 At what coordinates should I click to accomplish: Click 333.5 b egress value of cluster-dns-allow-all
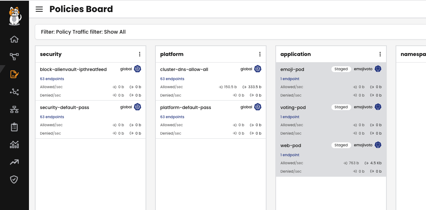(x=254, y=87)
